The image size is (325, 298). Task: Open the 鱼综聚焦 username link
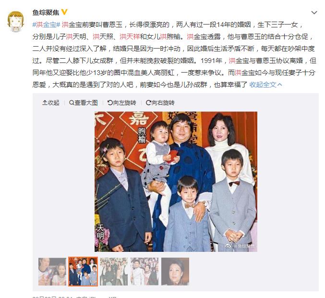click(46, 12)
